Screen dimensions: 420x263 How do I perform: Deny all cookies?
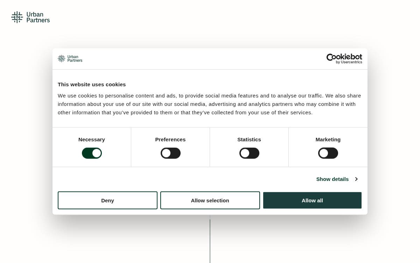107,200
